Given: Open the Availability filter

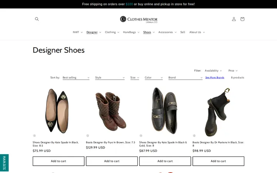Looking at the screenshot, I should (213, 71).
